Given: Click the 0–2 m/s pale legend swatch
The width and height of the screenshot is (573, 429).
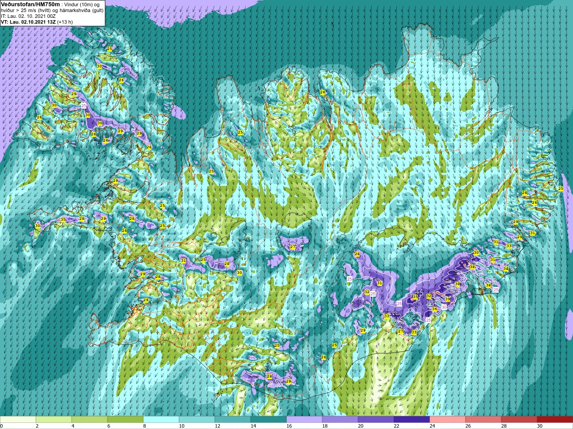Looking at the screenshot, I should coord(18,420).
